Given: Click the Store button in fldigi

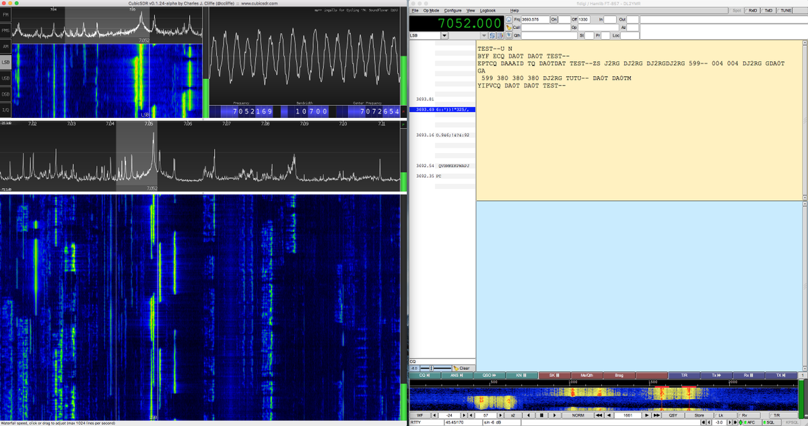Looking at the screenshot, I should click(x=699, y=415).
